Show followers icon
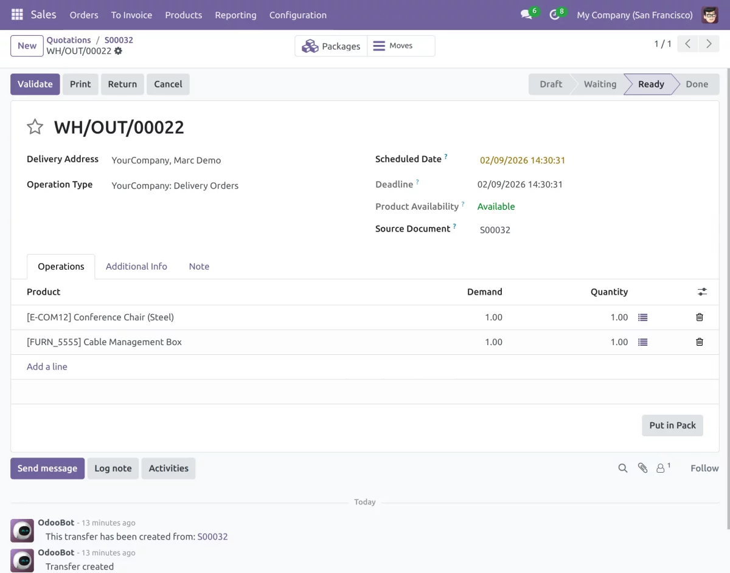 (663, 468)
